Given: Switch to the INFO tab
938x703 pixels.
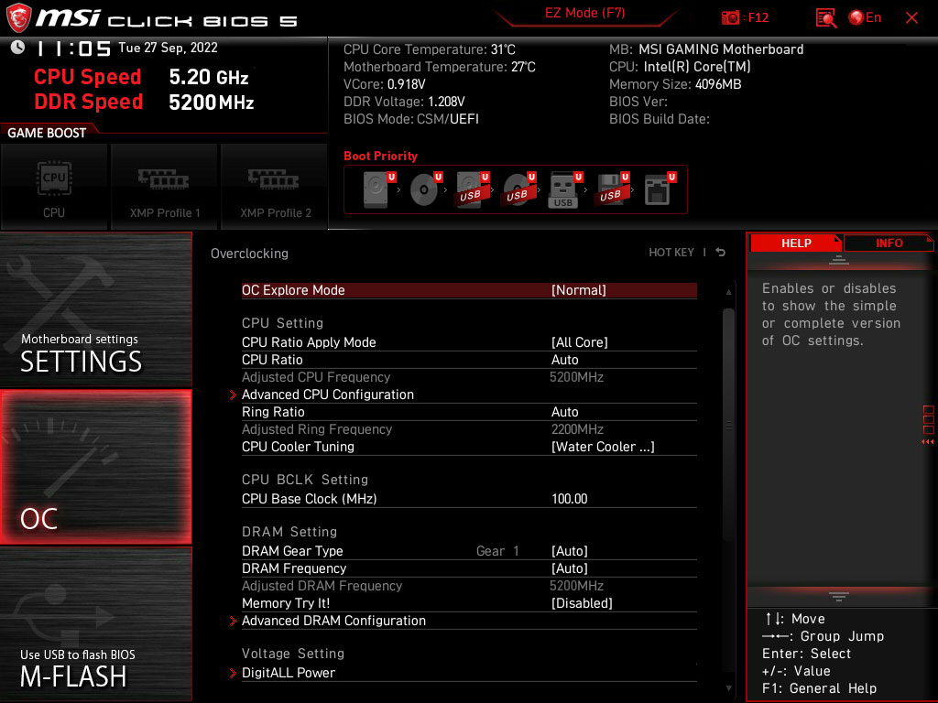Looking at the screenshot, I should pos(888,243).
